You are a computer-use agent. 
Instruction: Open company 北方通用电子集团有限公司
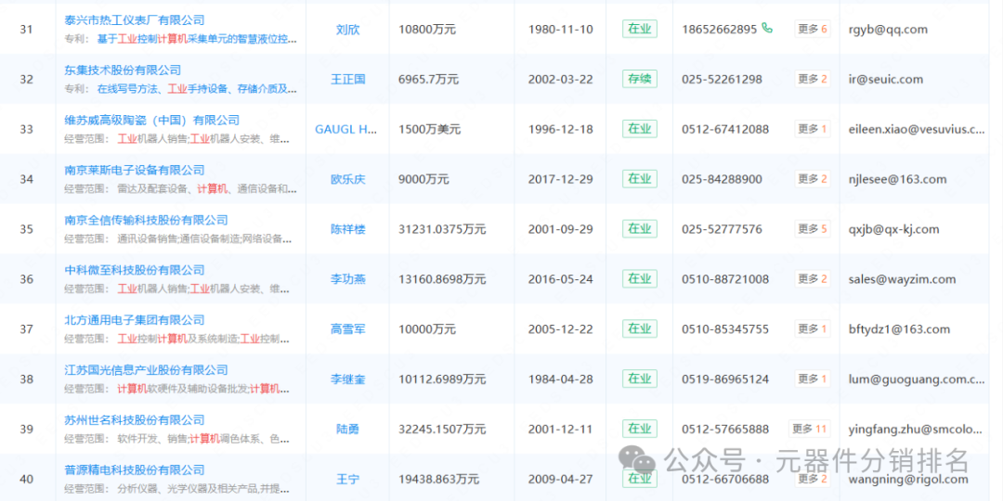(135, 319)
